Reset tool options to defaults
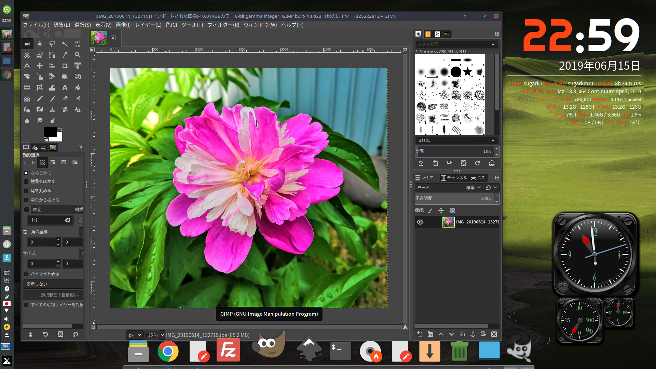Image resolution: width=656 pixels, height=369 pixels. pos(76,334)
